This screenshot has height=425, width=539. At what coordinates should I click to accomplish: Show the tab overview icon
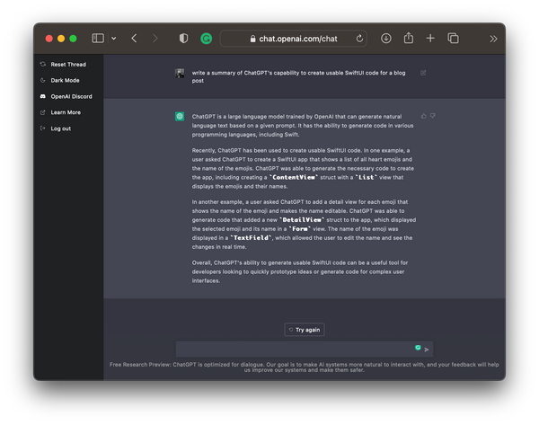point(453,39)
